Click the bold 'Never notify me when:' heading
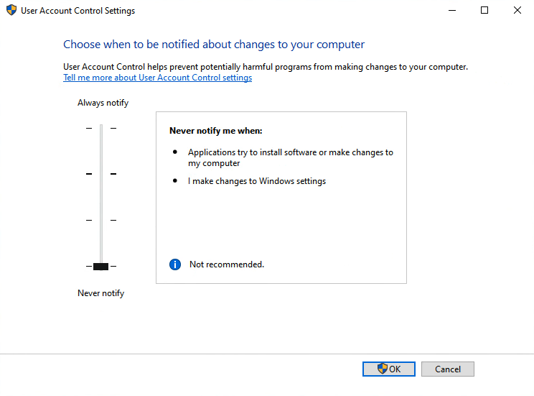 tap(215, 131)
